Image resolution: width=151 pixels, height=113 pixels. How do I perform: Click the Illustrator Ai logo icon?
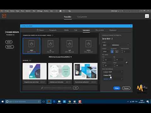pos(4,16)
